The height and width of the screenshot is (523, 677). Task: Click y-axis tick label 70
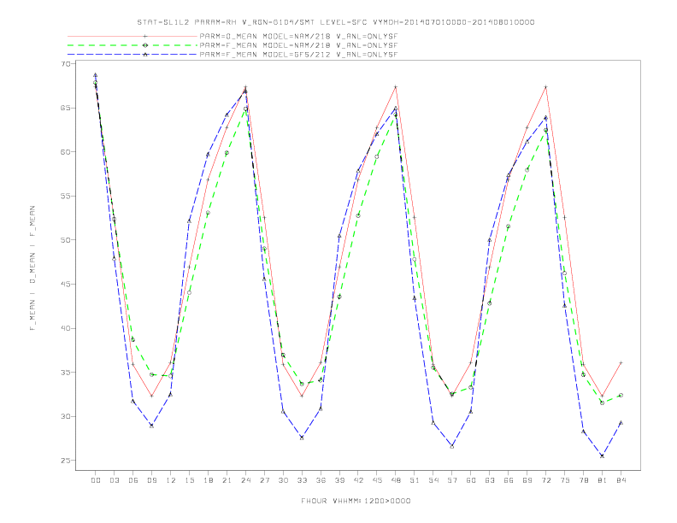click(x=66, y=64)
